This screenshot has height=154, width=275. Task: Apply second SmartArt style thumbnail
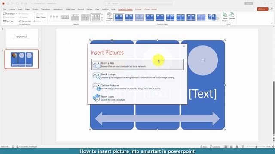click(x=129, y=17)
